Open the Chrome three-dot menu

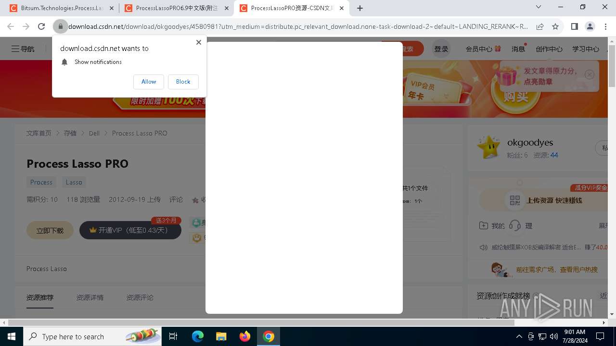point(606,26)
